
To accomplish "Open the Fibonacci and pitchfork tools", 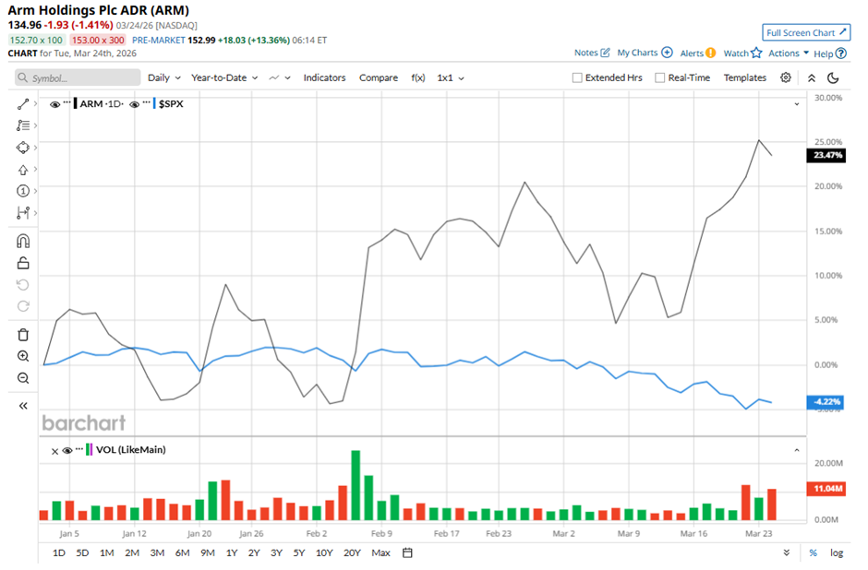I will pos(23,125).
